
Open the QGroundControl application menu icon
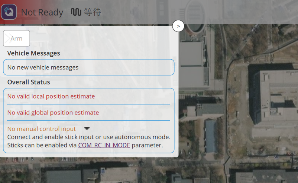(9, 12)
